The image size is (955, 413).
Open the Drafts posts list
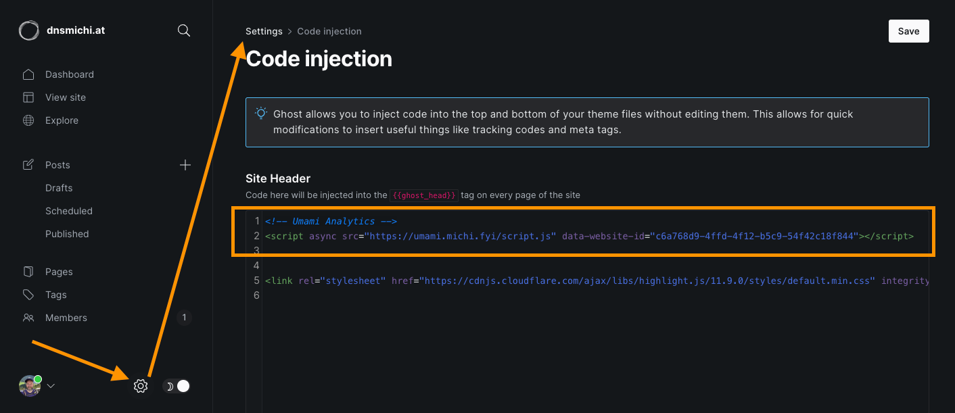pos(59,188)
